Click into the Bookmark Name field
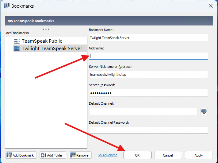 tap(148, 37)
